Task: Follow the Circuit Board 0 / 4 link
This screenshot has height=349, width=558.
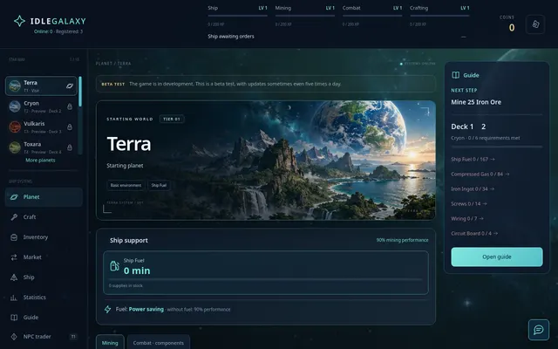Action: tap(474, 234)
